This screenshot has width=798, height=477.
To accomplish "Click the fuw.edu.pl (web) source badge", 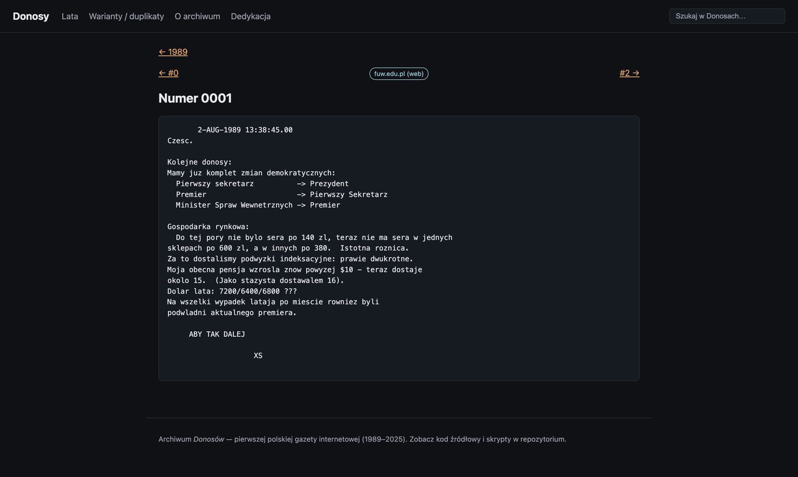I will pyautogui.click(x=399, y=74).
